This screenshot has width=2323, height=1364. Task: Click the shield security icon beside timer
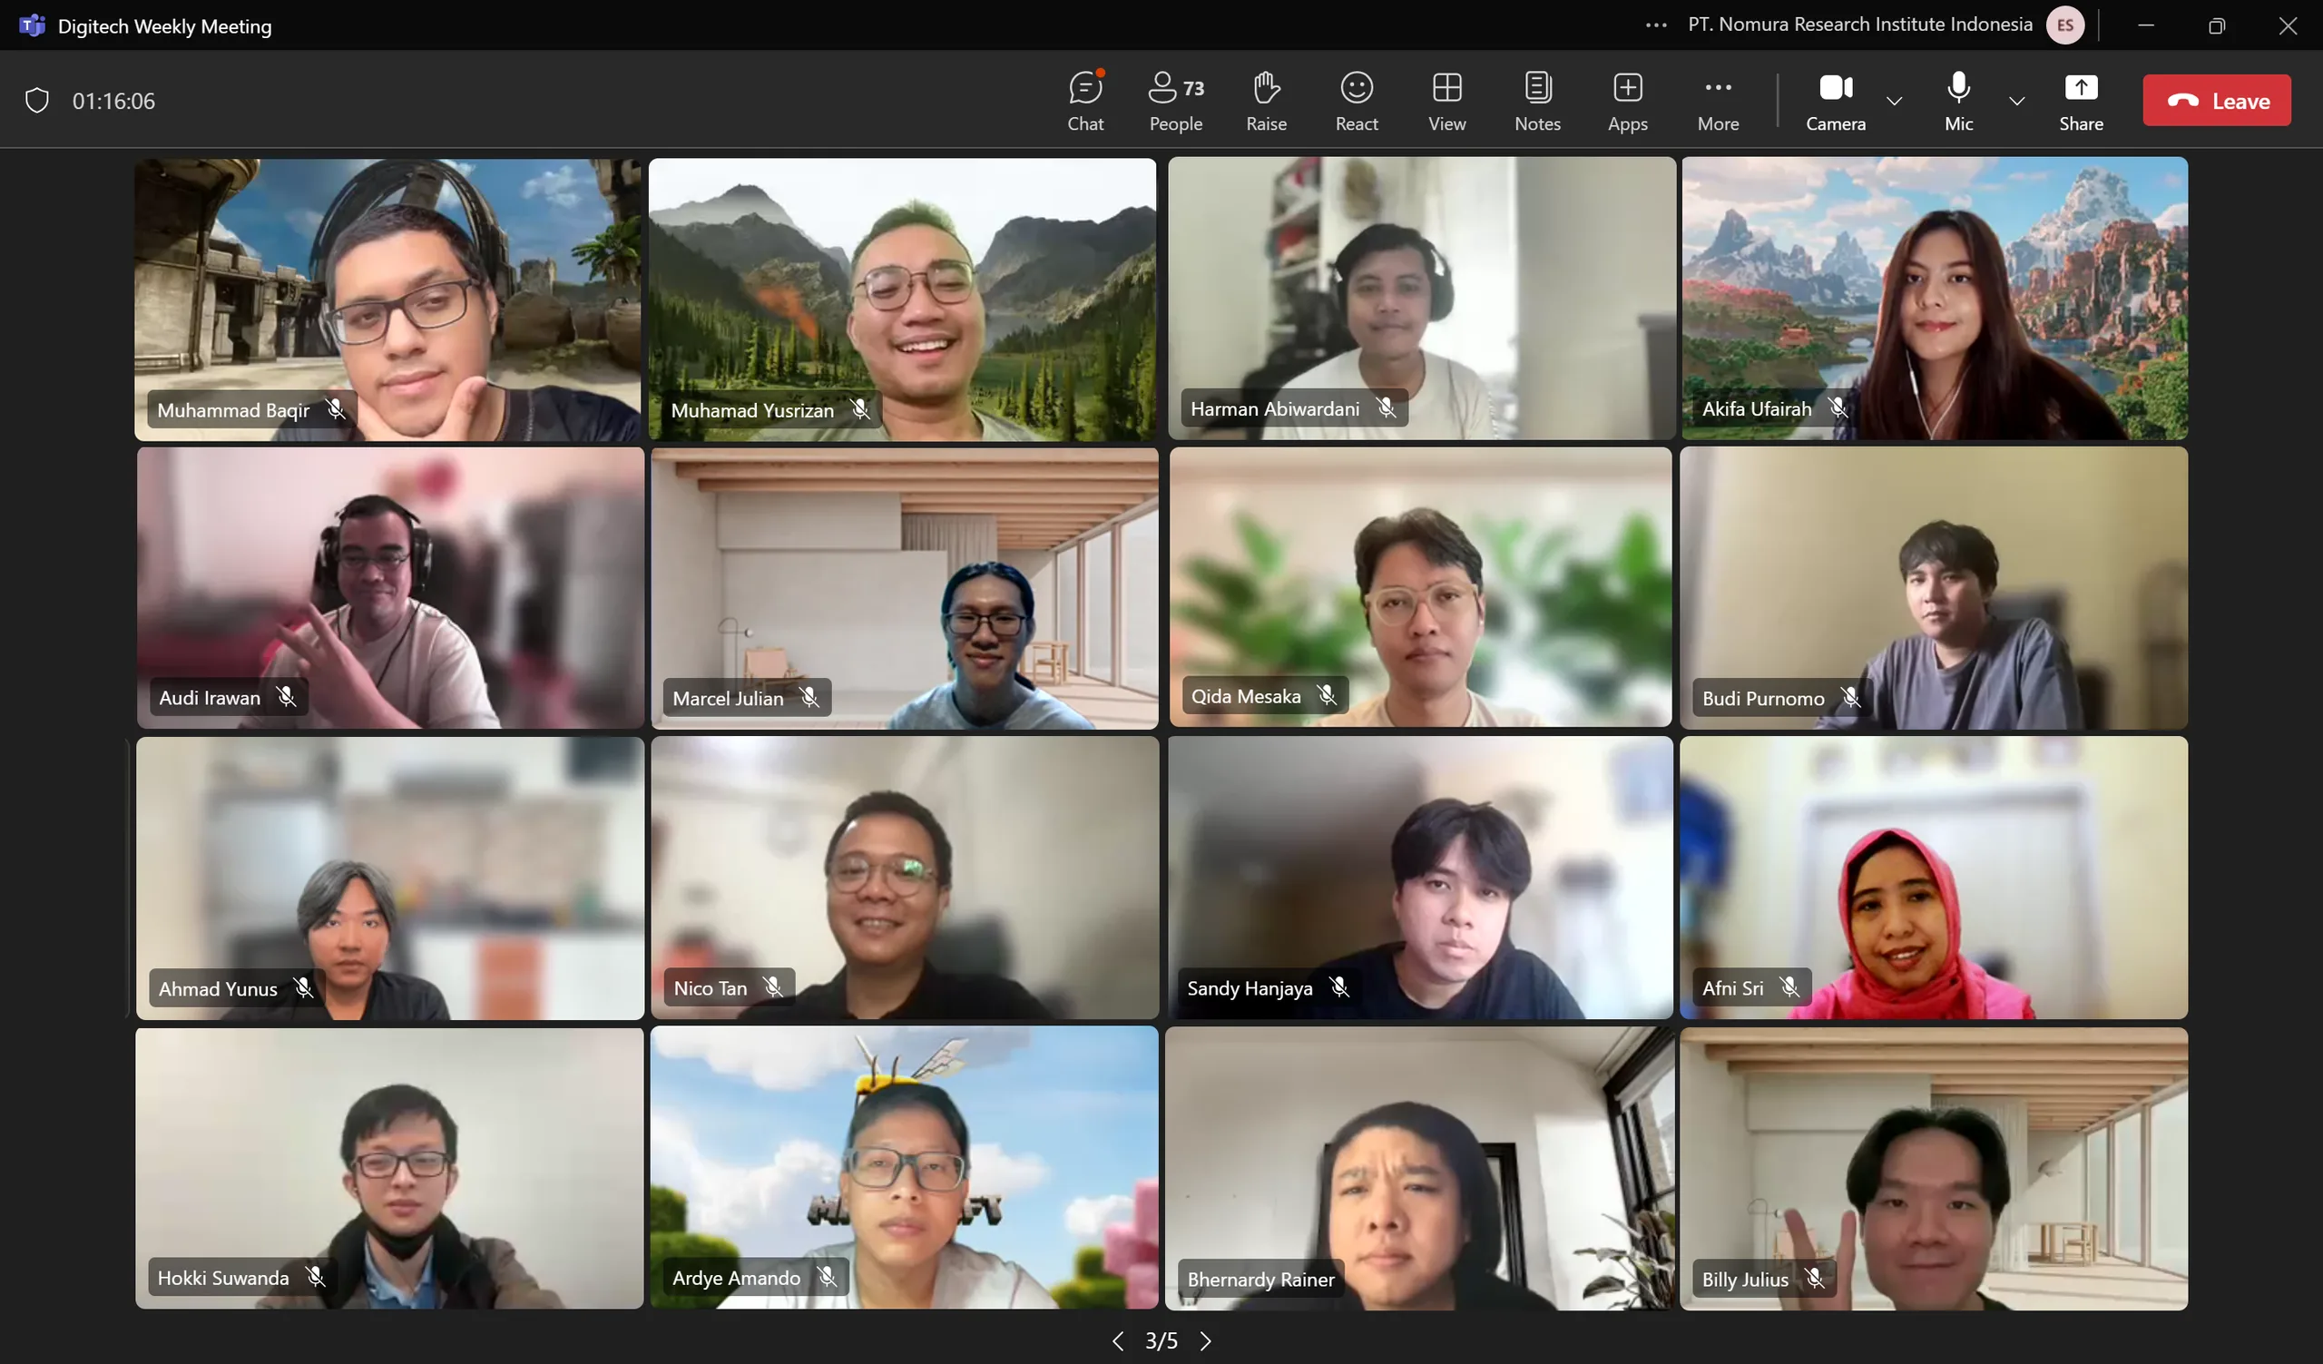(37, 101)
